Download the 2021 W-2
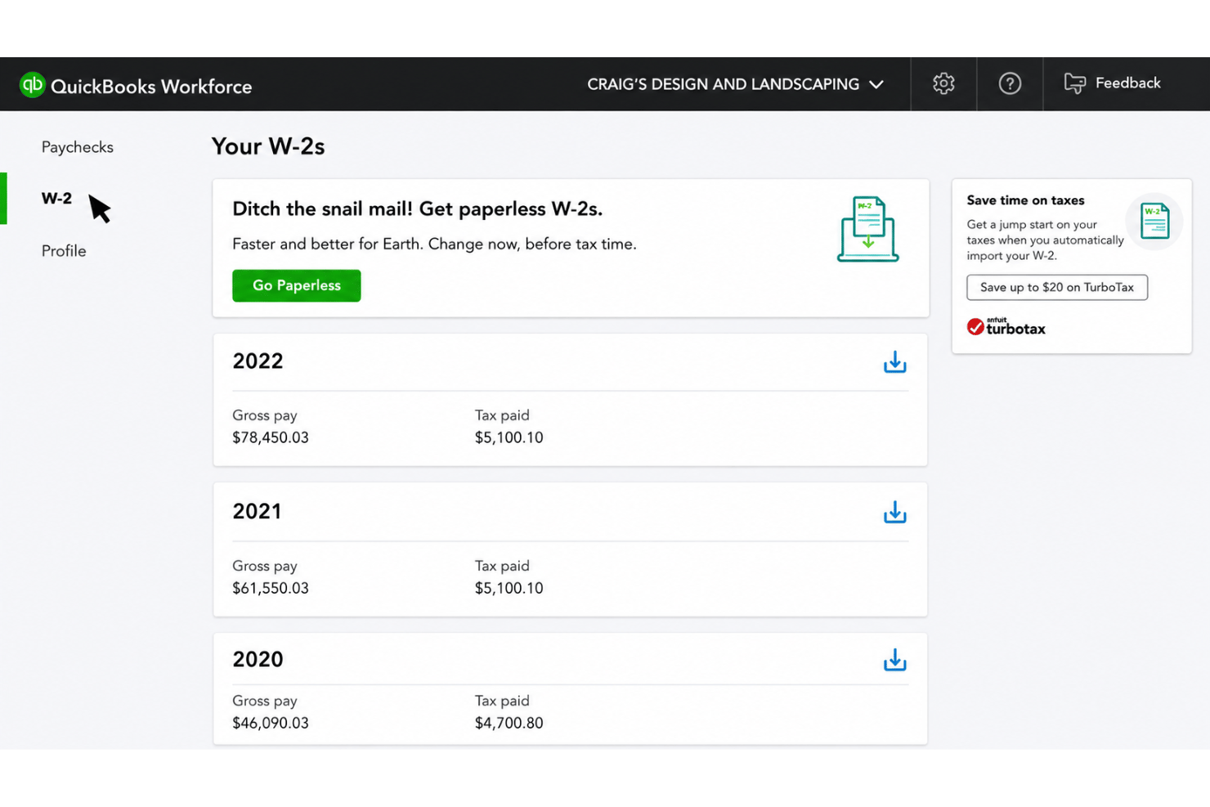 tap(894, 513)
